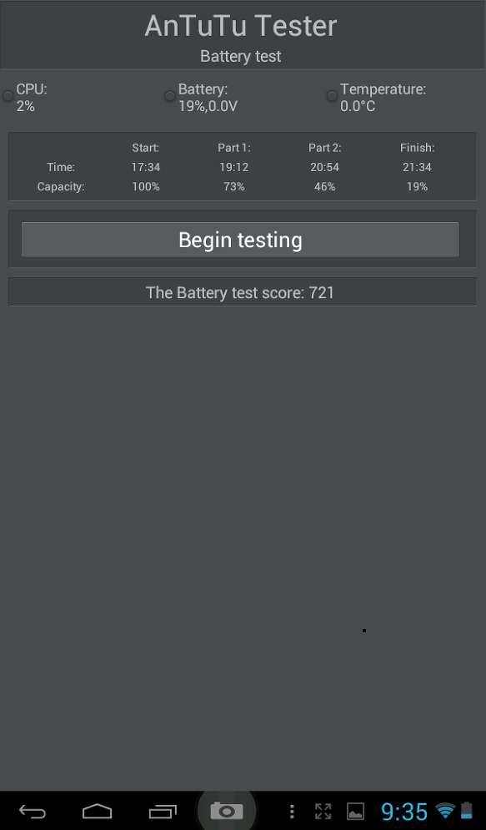486x830 pixels.
Task: Tap the Back navigation arrow icon
Action: point(33,811)
